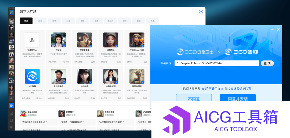Click the 安装路径 label in installer

(x=166, y=63)
